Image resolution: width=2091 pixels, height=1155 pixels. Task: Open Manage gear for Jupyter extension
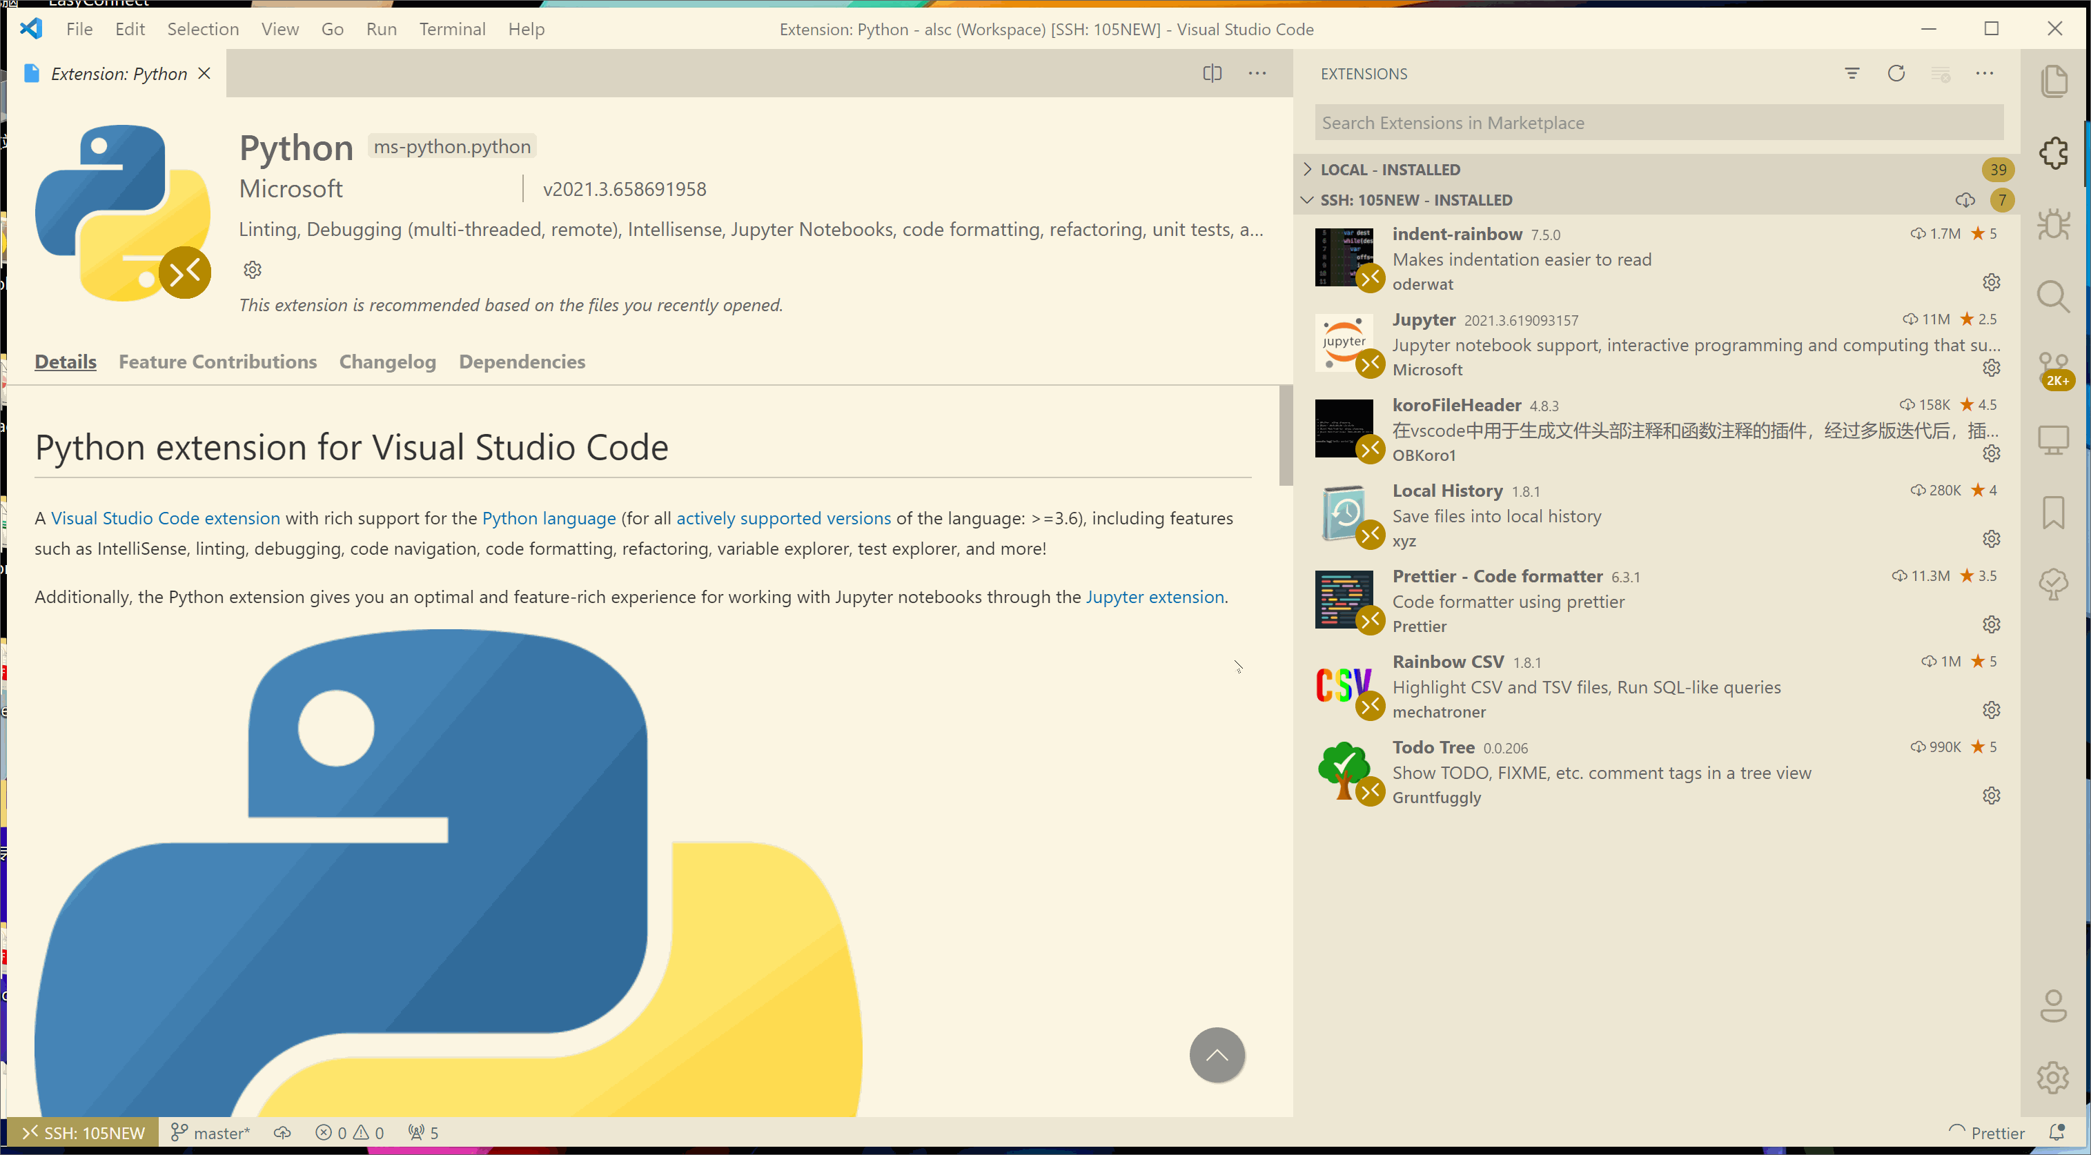1991,368
